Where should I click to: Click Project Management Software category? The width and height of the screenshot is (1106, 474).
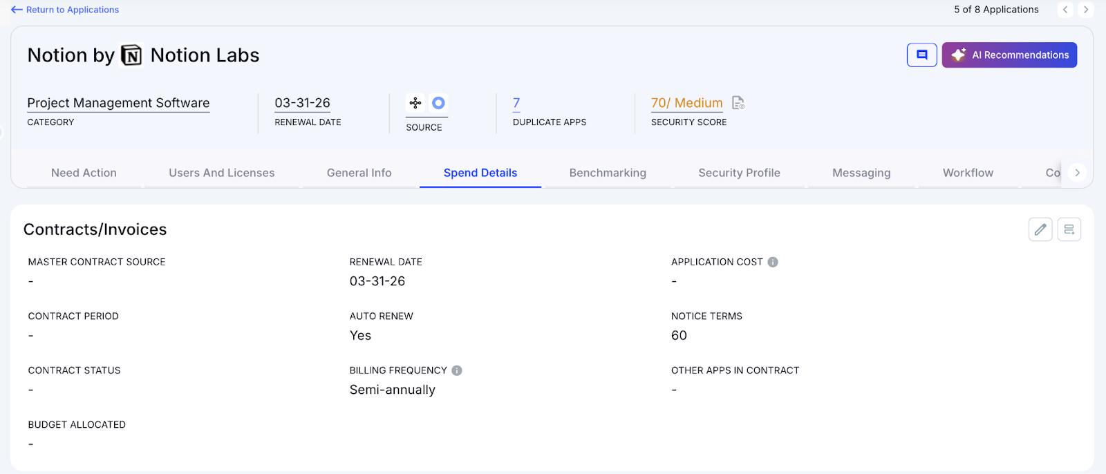(x=118, y=103)
